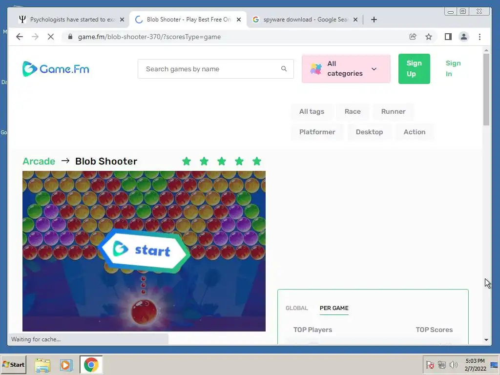
Task: Filter by Desktop tag
Action: coord(369,132)
